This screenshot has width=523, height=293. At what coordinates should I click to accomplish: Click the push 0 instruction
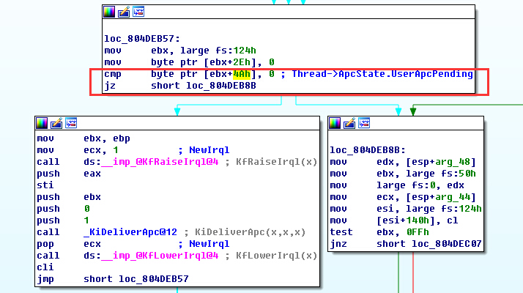63,209
